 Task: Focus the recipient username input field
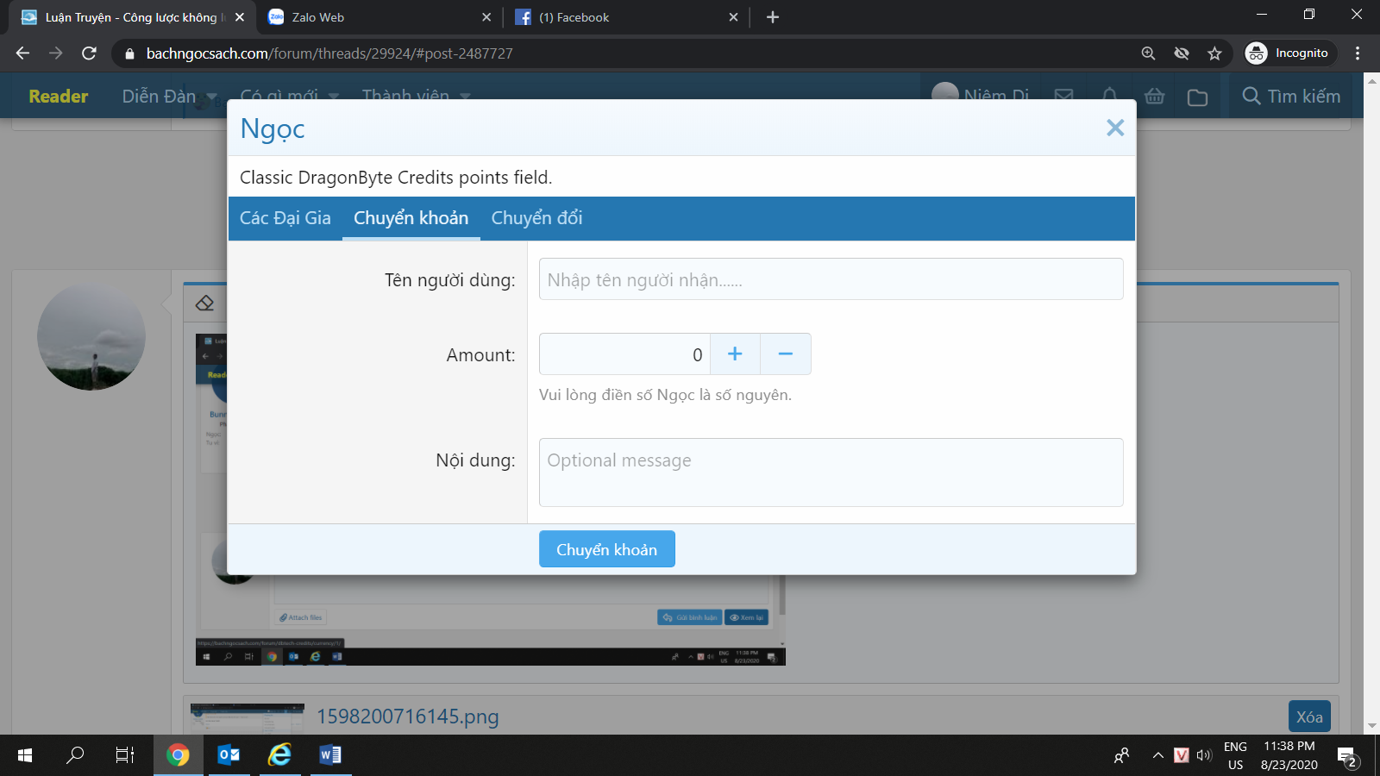831,279
